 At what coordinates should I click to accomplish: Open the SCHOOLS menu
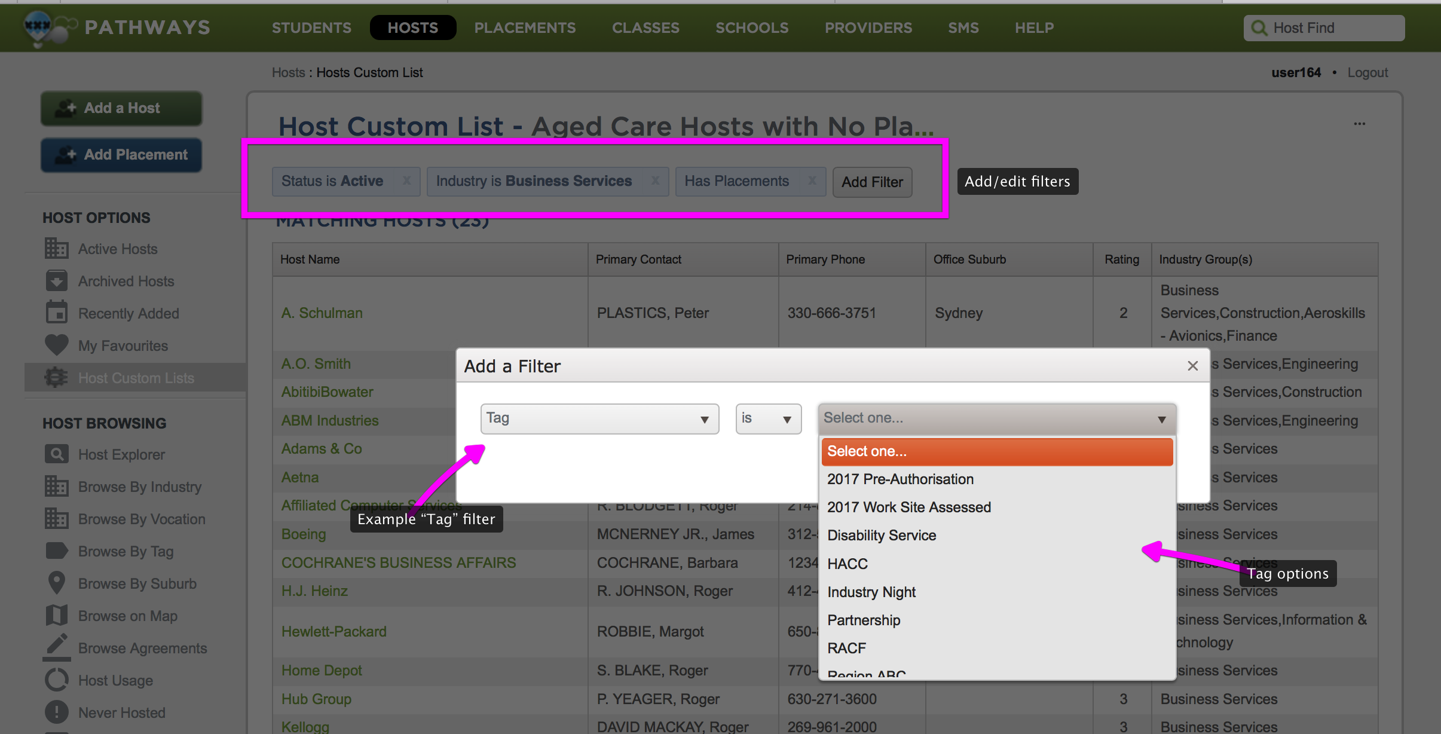pyautogui.click(x=751, y=27)
